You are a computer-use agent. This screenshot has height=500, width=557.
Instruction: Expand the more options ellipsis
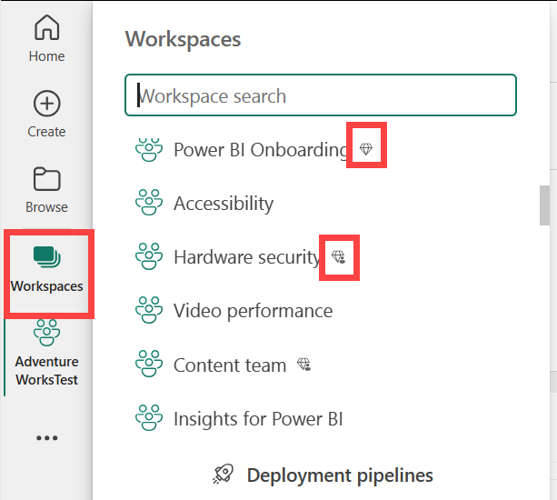[x=46, y=438]
